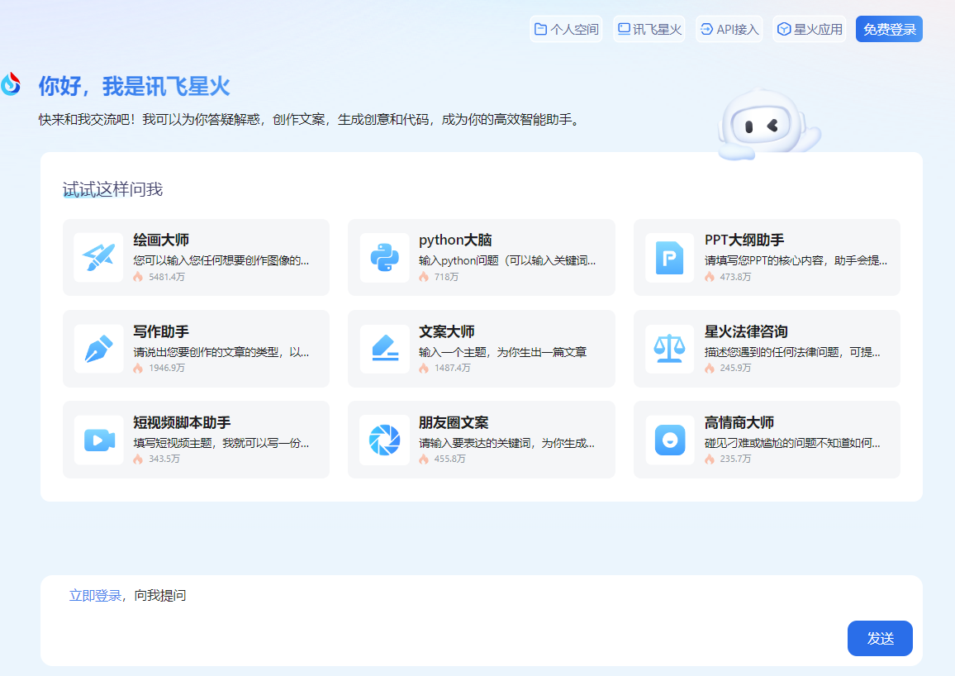The height and width of the screenshot is (676, 955).
Task: Click description 输入一个主题，为你生出一篇文章
Action: pos(502,352)
